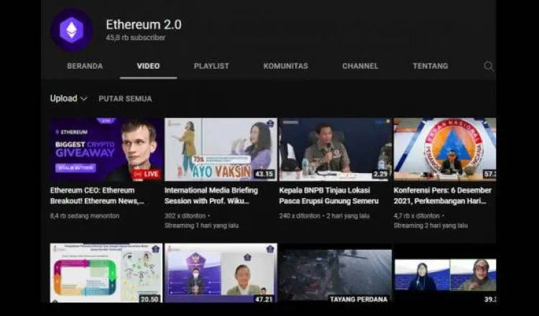The image size is (539, 316).
Task: Open the CHANNEL tab
Action: pyautogui.click(x=360, y=66)
